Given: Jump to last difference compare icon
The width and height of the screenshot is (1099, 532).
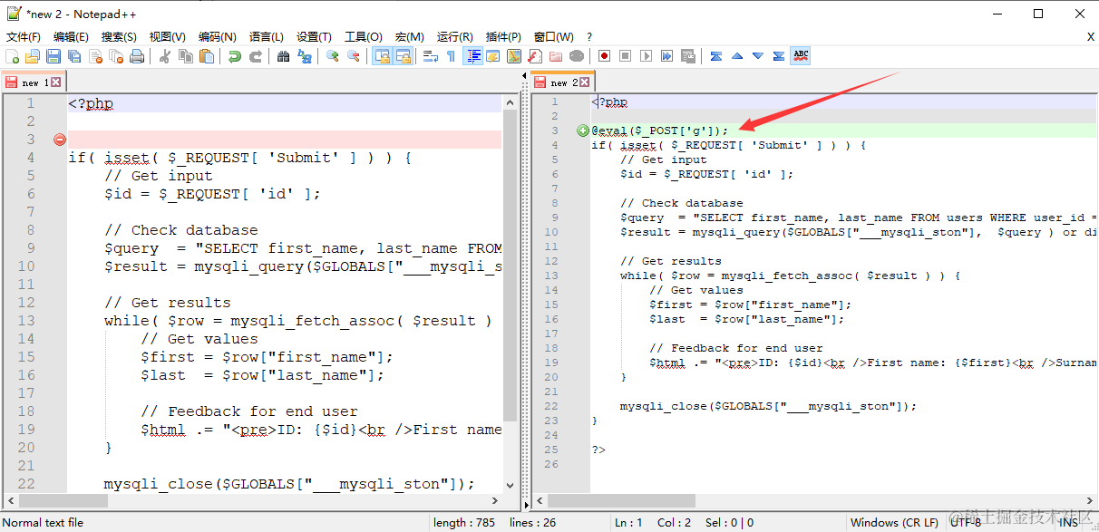Looking at the screenshot, I should tap(779, 56).
